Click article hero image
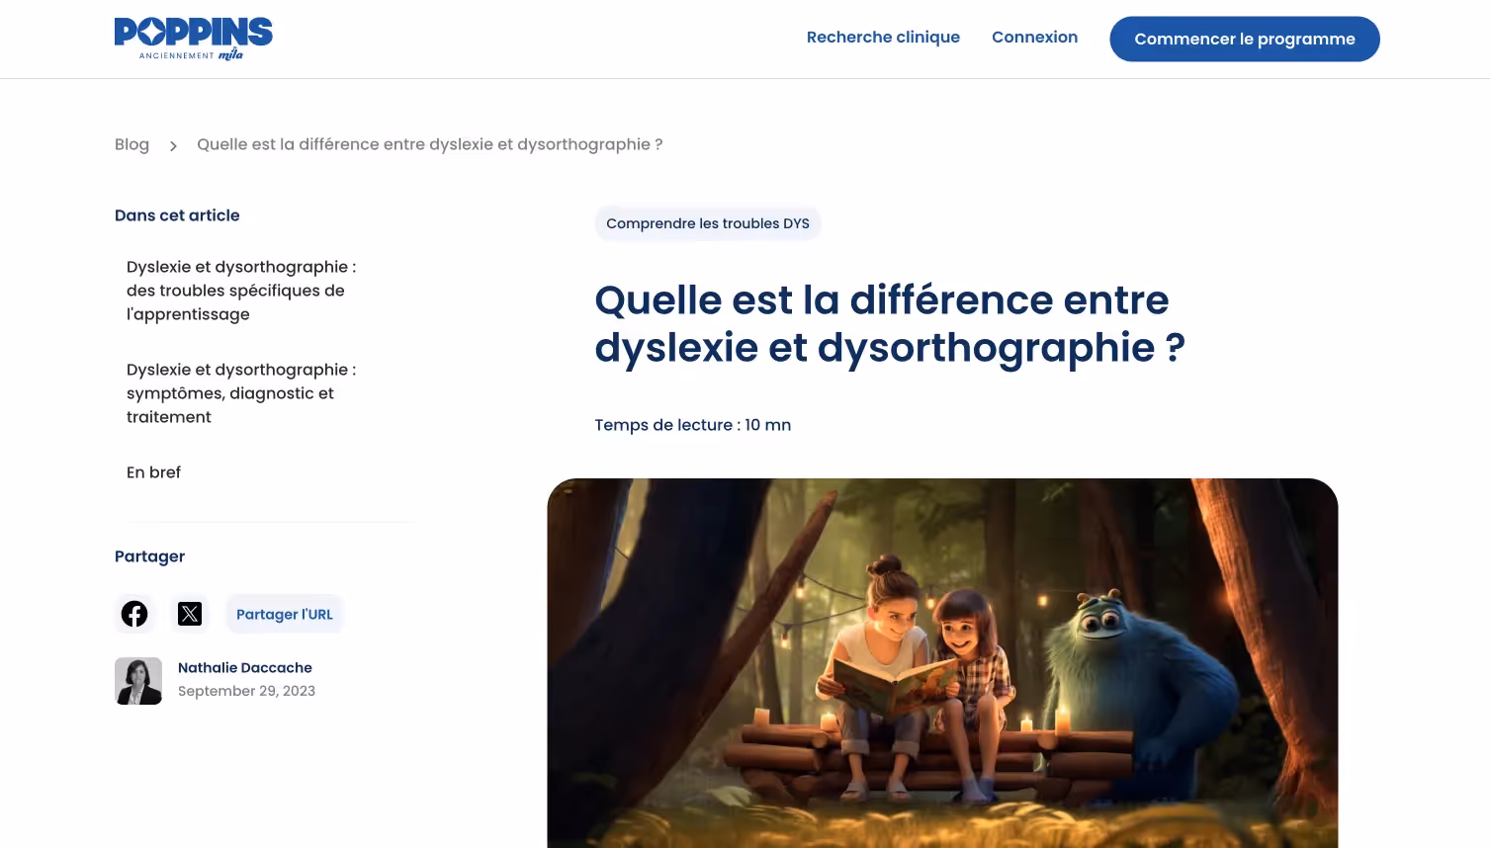The height and width of the screenshot is (848, 1490). (942, 663)
